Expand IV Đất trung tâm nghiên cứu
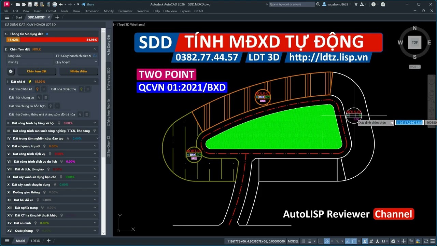The width and height of the screenshot is (437, 246). coord(98,138)
